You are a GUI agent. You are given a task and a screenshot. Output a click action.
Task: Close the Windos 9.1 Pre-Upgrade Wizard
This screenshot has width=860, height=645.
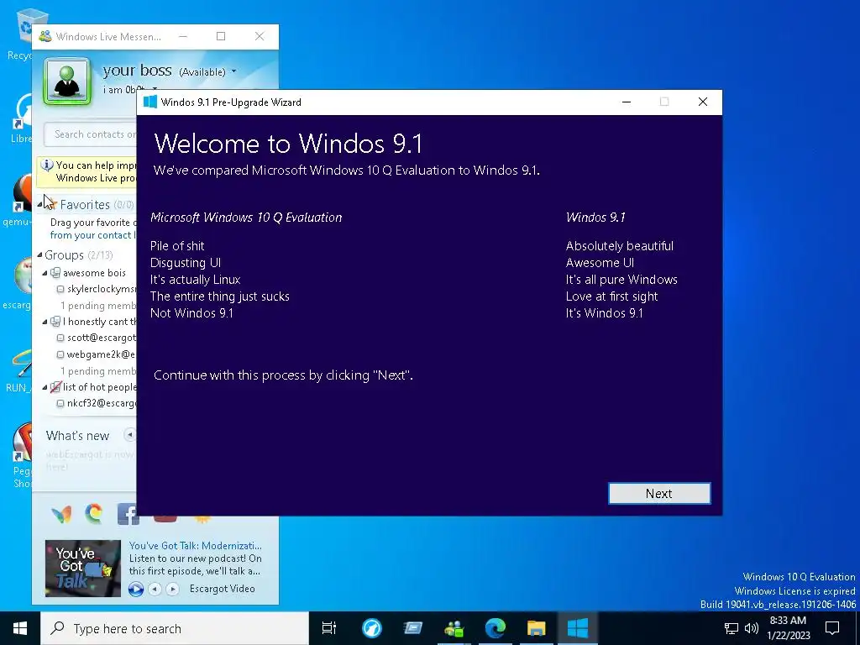click(x=703, y=102)
